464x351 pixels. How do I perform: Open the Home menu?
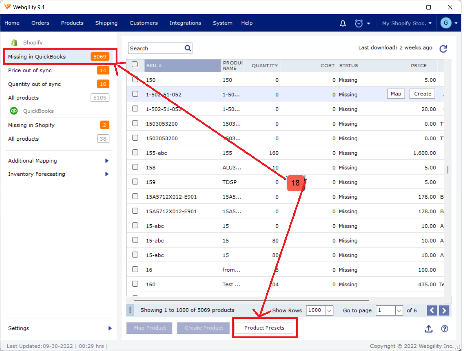click(x=12, y=23)
